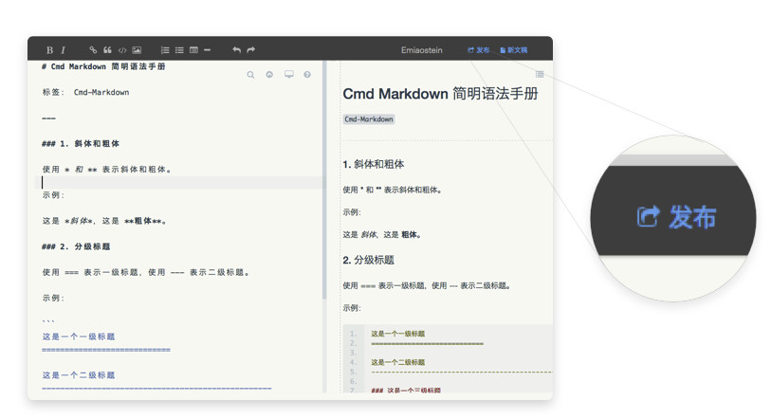The width and height of the screenshot is (771, 418).
Task: Insert an unordered bullet list
Action: 179,50
